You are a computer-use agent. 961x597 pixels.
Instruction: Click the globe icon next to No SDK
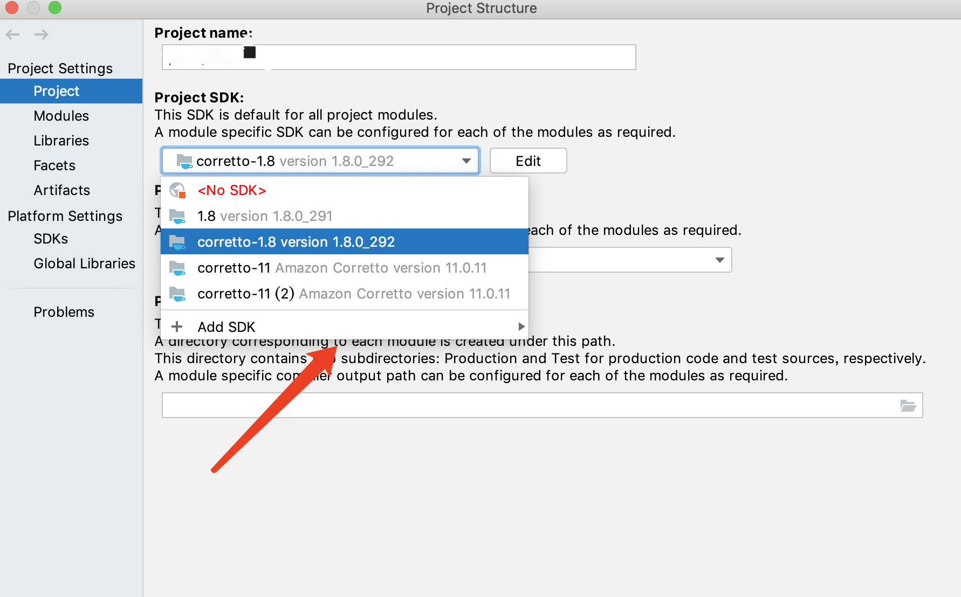click(x=177, y=190)
